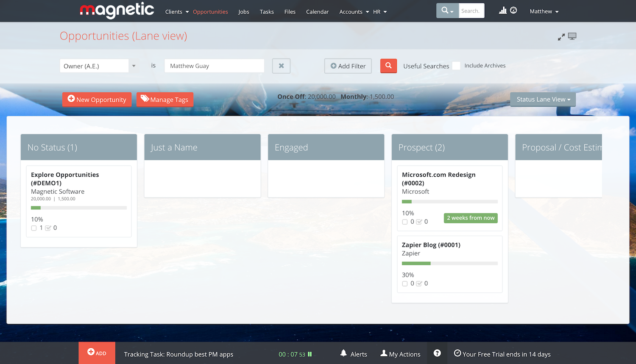The width and height of the screenshot is (636, 364).
Task: Expand the HR menu dropdown
Action: (380, 11)
